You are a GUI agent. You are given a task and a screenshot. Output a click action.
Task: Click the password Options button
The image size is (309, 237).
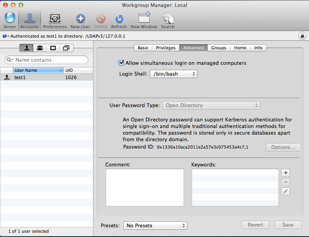pos(283,147)
